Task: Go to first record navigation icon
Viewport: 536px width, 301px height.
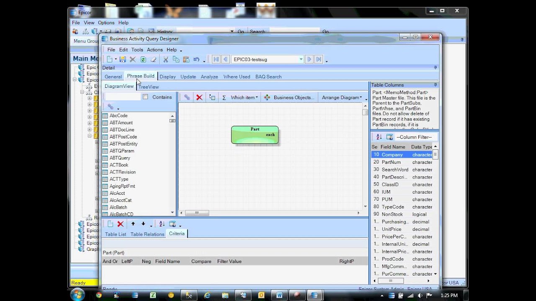Action: click(x=216, y=59)
